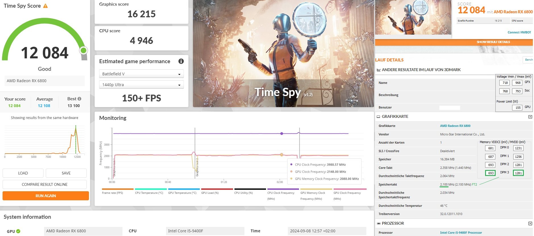Click the GFX Vmax voltage field 968
Screen dimensions: 534x236
click(518, 83)
